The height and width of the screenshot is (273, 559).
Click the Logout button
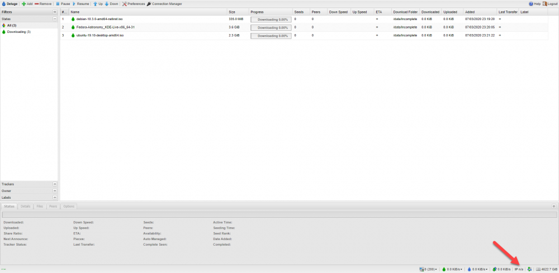click(x=549, y=4)
